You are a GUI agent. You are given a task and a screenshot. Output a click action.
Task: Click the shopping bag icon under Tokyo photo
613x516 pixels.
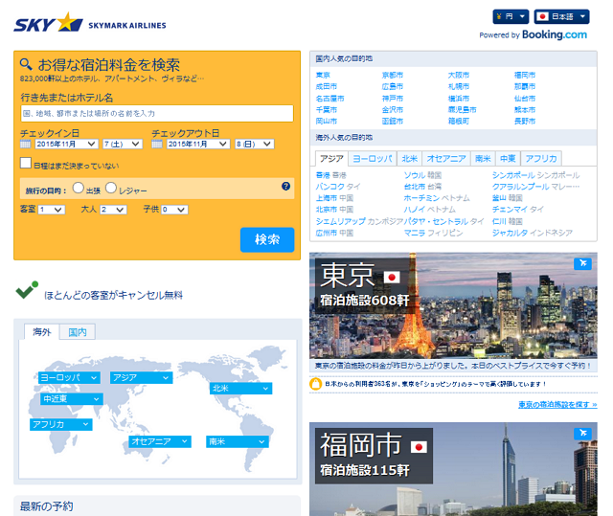[315, 384]
